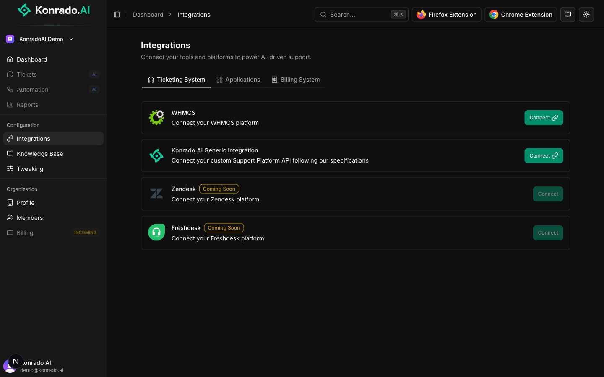Open Knowledge Base in the sidebar
604x377 pixels.
[53, 154]
